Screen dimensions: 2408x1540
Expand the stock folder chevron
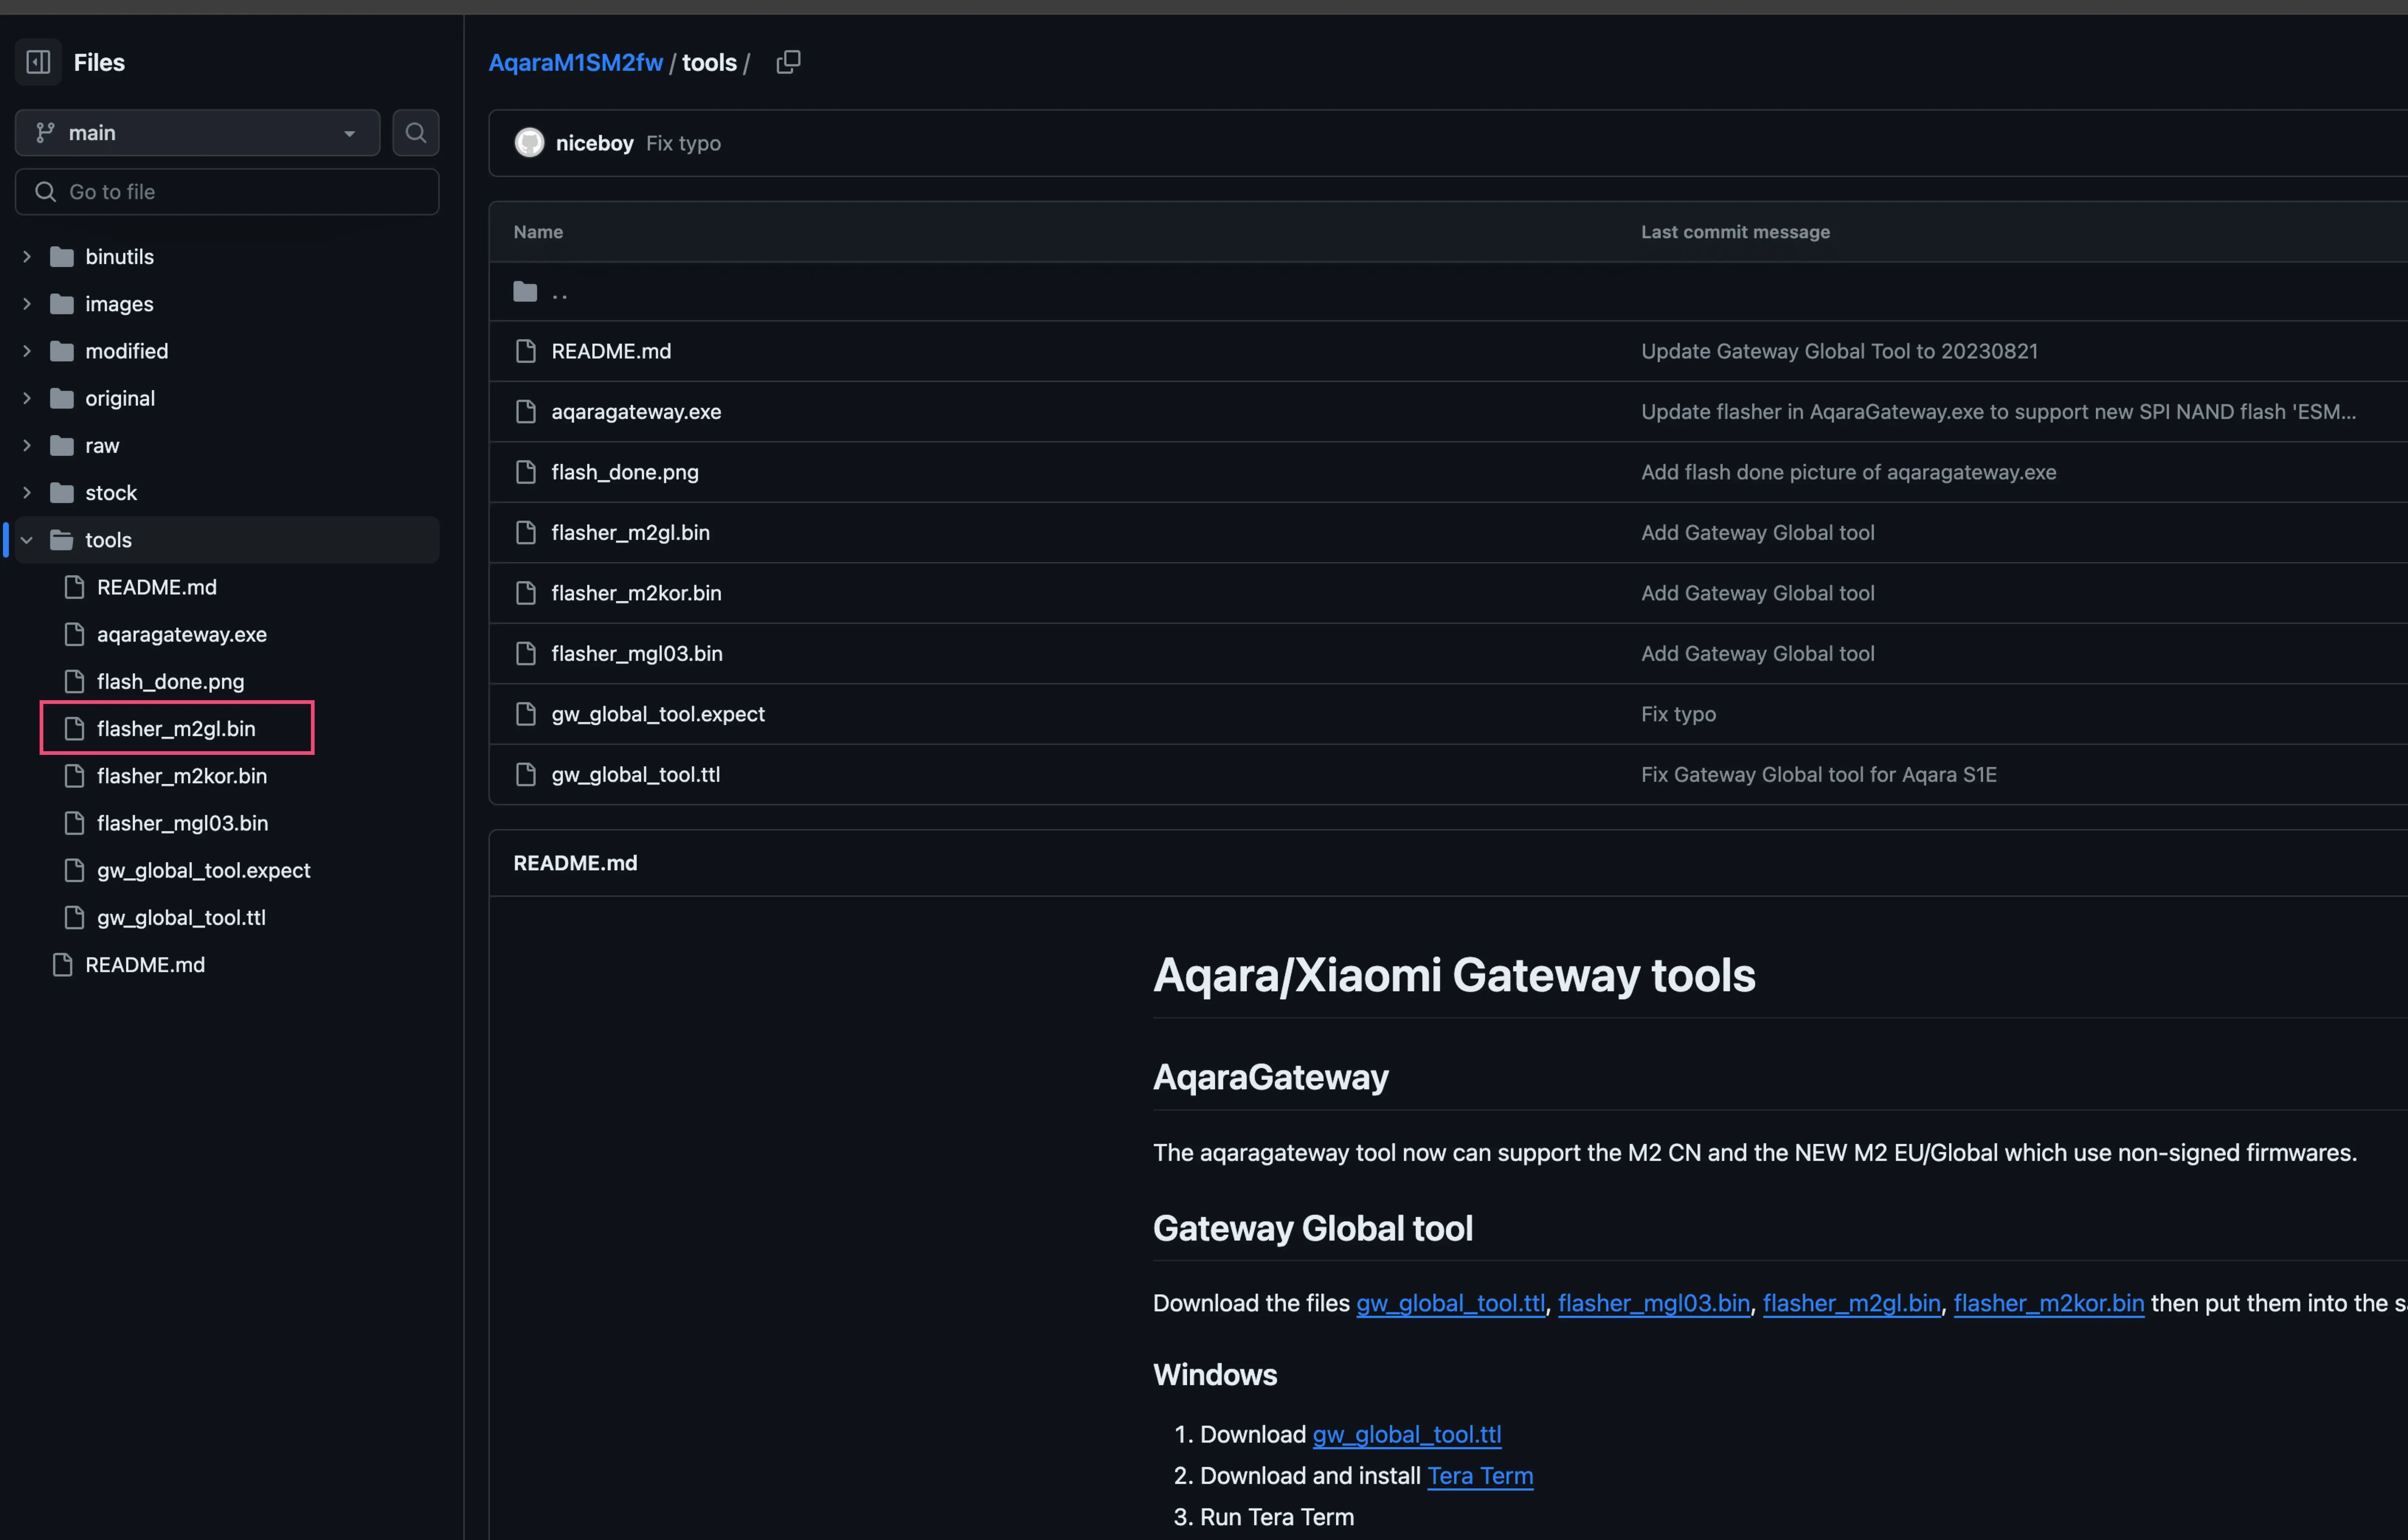coord(27,493)
